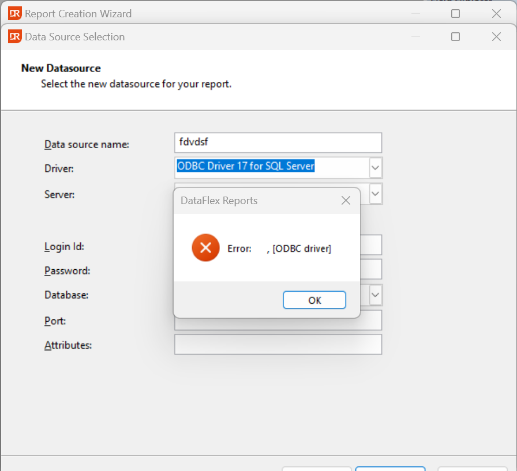Click the 'DataFlex Reports' dialog title

coord(219,201)
